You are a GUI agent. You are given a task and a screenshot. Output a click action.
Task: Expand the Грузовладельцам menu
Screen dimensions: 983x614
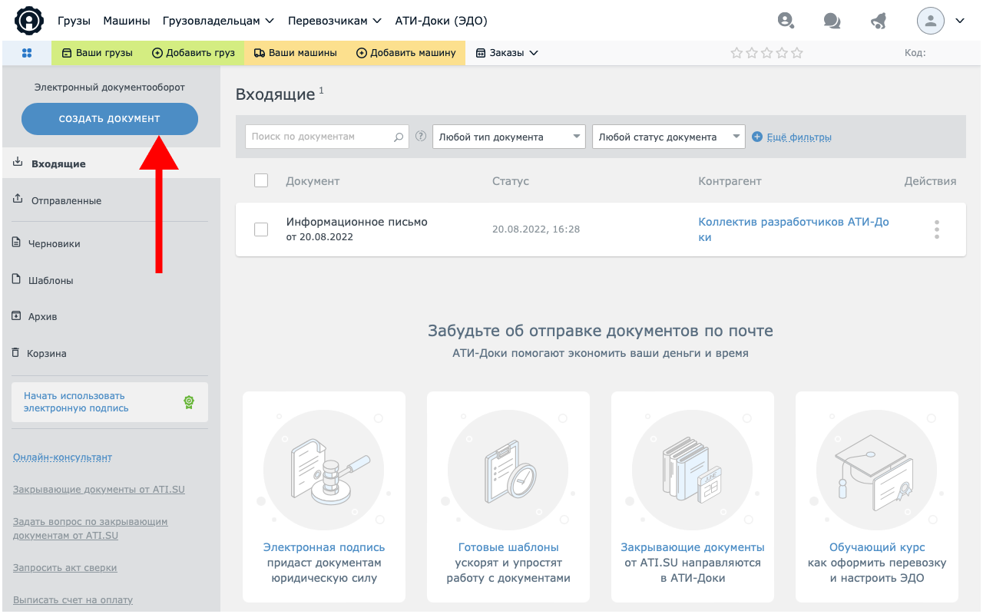tap(219, 21)
